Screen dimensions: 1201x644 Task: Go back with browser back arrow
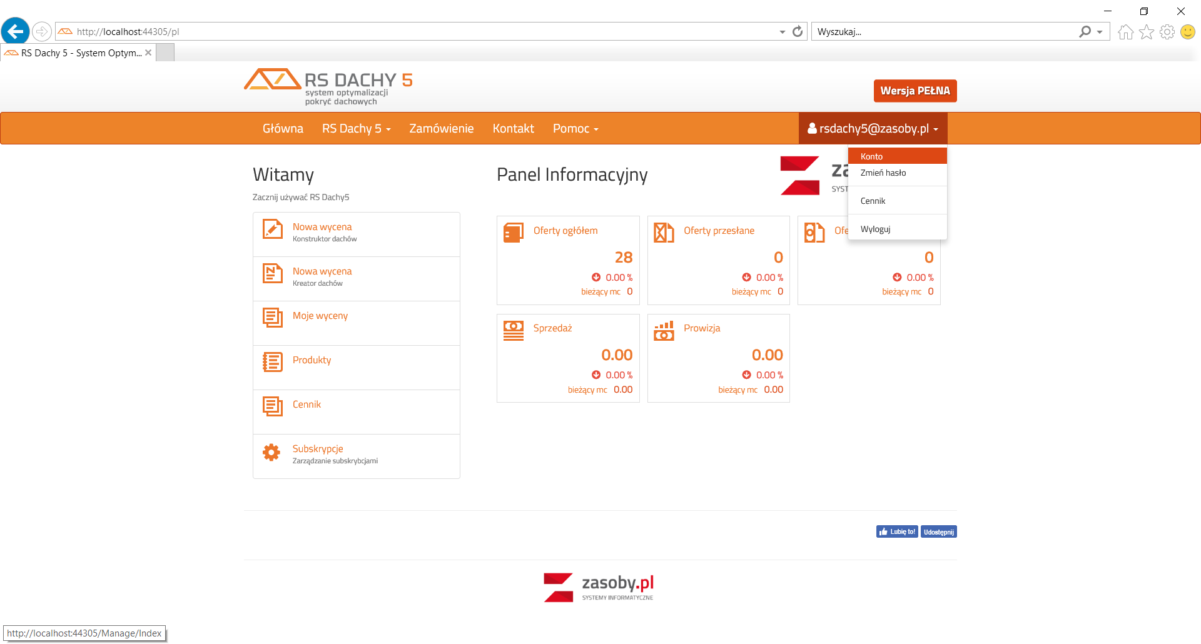(x=16, y=31)
